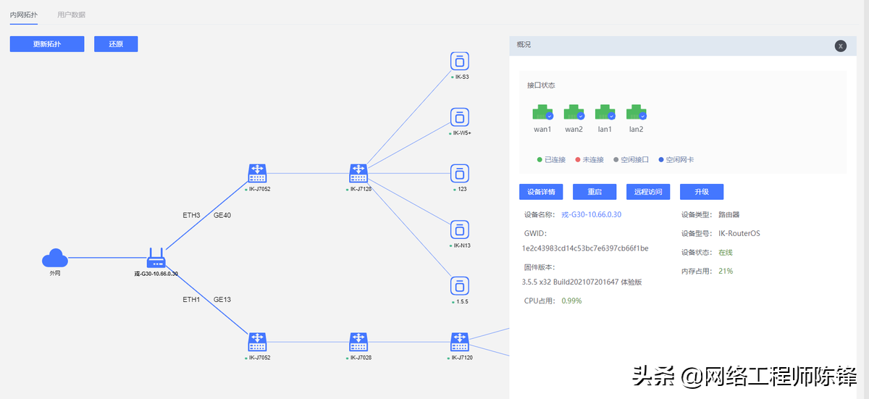Open 设备详情 for the router

coord(541,192)
